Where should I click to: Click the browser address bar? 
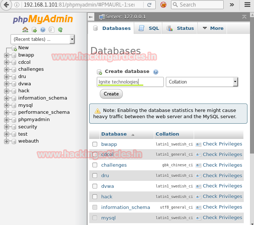coord(79,5)
